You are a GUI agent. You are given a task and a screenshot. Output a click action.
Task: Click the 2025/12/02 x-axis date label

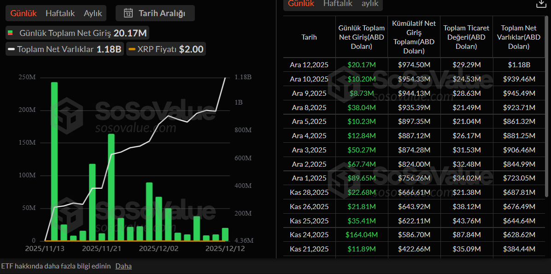[159, 249]
